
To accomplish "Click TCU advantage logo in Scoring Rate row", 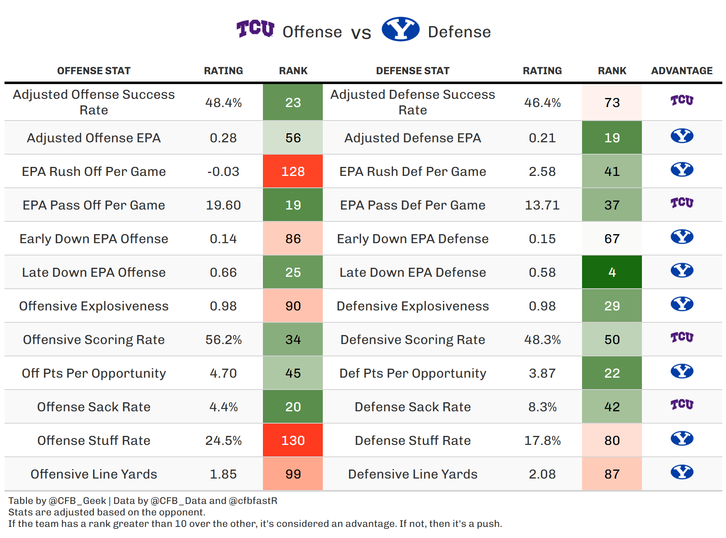I will click(x=682, y=337).
